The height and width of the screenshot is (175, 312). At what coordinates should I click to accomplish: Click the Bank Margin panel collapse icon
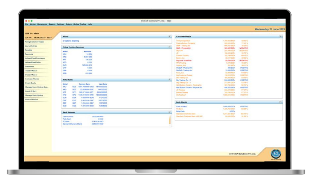click(280, 102)
